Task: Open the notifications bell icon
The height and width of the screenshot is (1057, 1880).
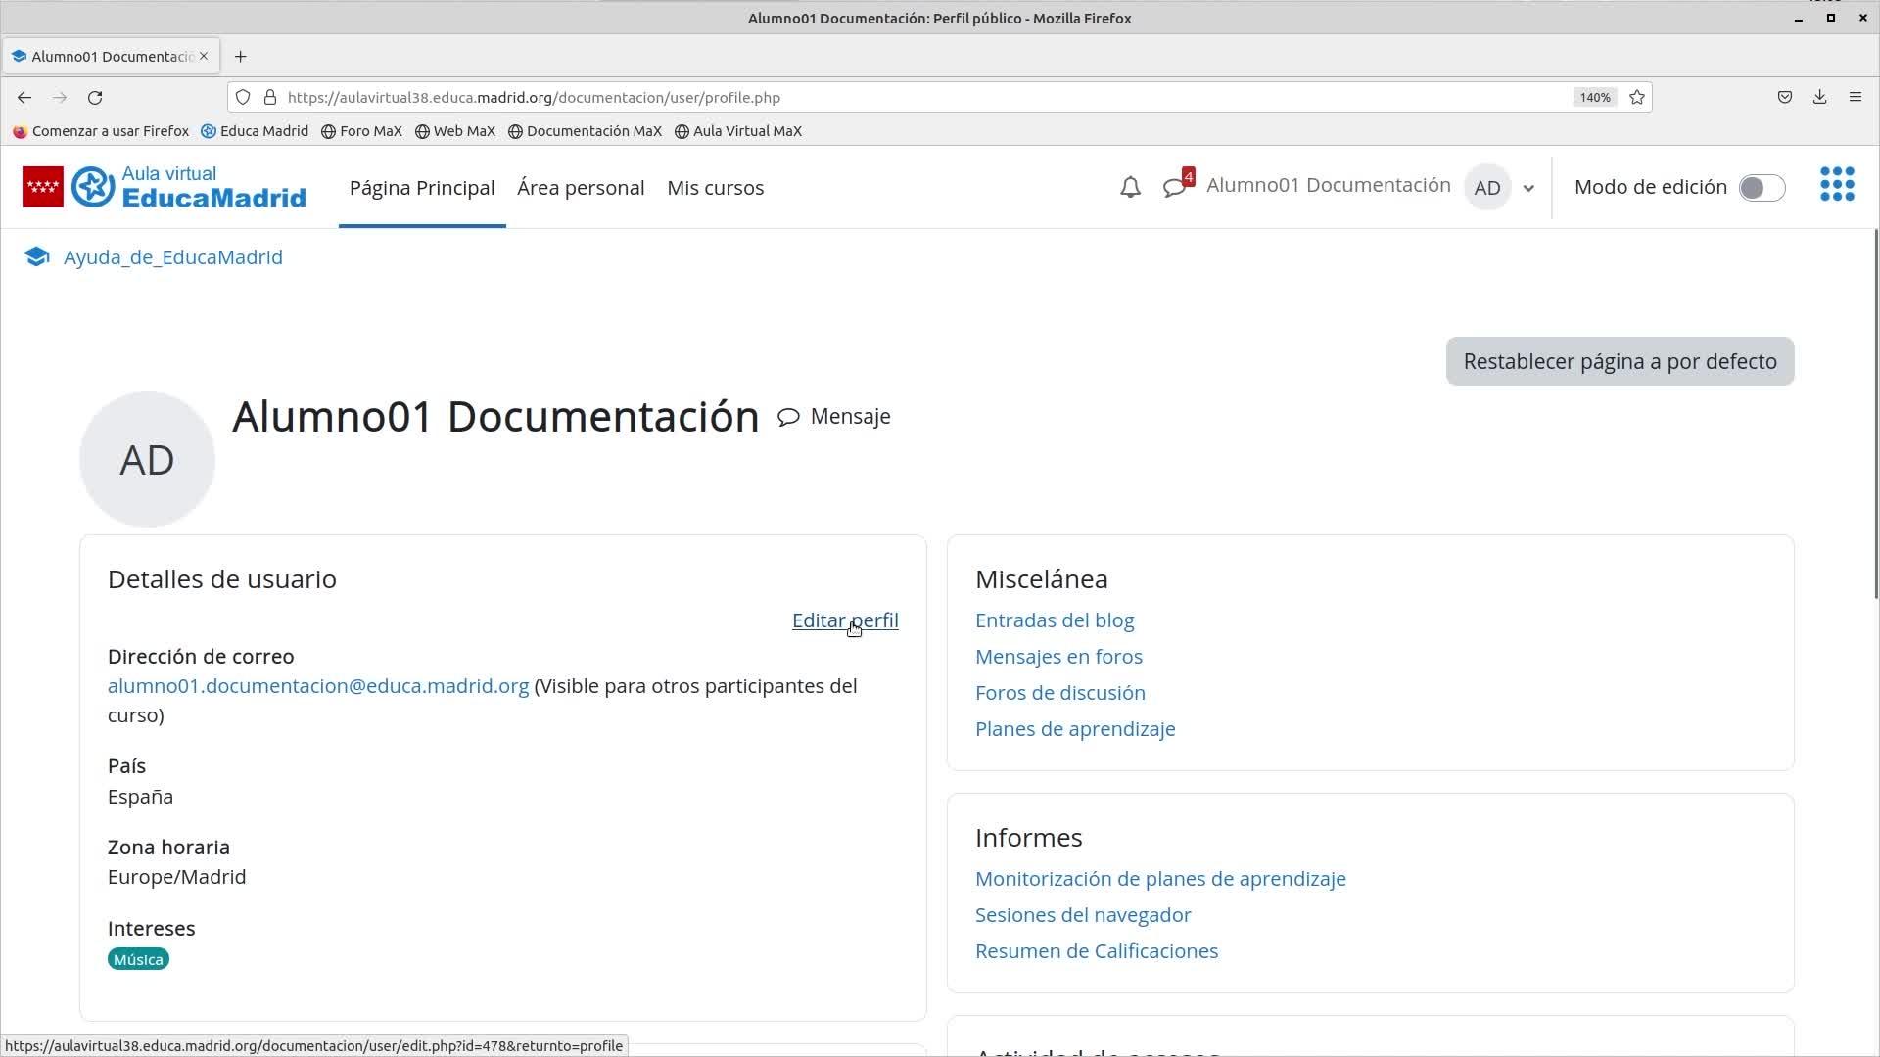Action: click(1130, 187)
